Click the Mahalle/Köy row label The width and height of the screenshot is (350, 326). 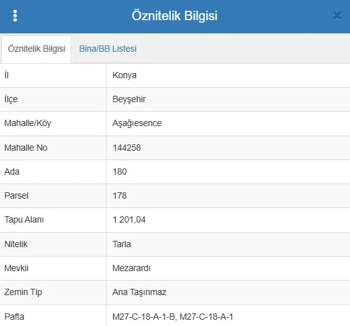(28, 123)
